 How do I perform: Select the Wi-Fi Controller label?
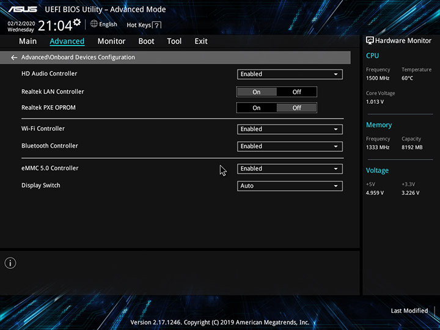(43, 128)
